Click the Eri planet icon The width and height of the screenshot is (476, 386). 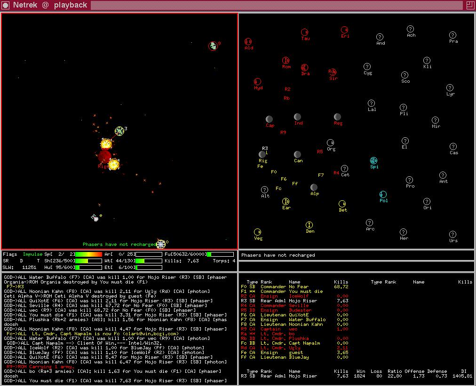tap(344, 30)
